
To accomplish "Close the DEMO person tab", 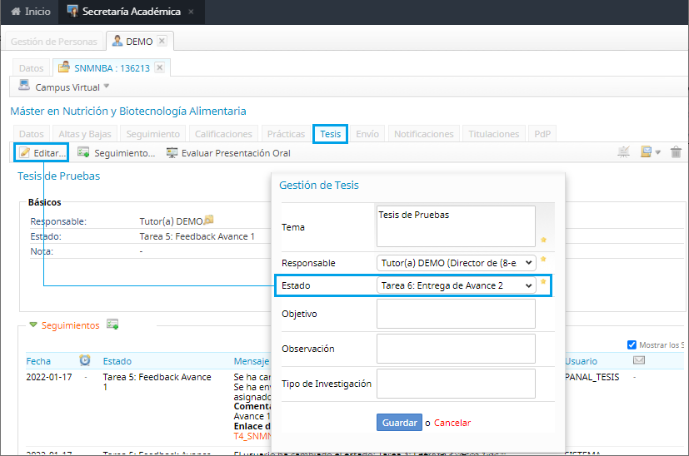I will (162, 41).
